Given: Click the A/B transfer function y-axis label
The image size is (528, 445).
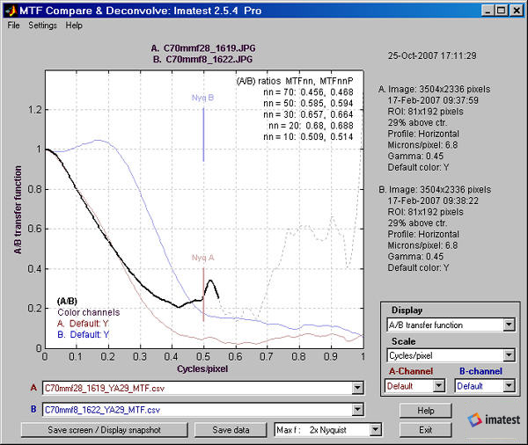Looking at the screenshot, I should [18, 209].
